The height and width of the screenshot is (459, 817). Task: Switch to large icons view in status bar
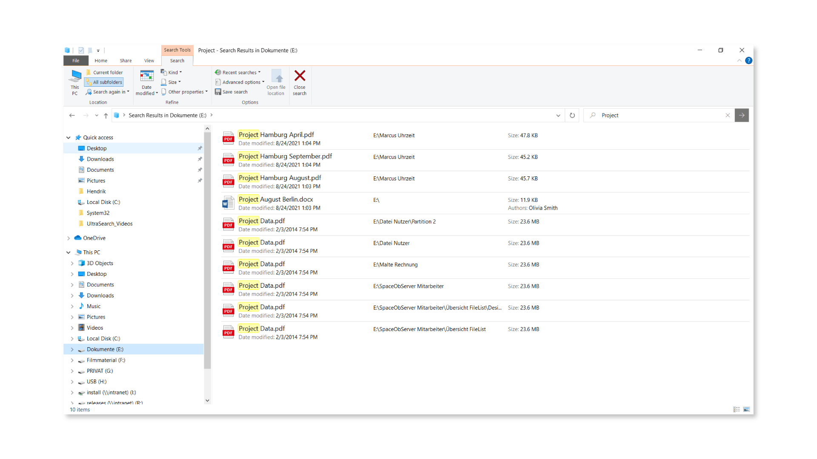pos(746,409)
